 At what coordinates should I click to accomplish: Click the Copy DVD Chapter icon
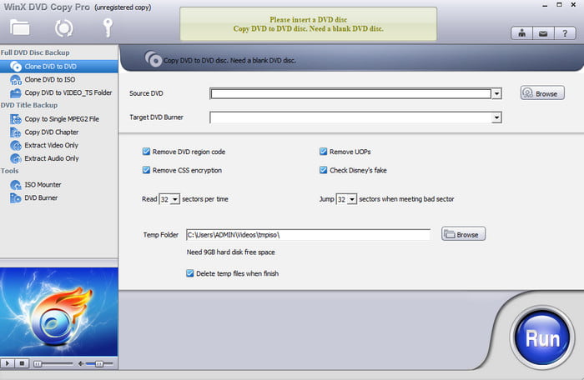point(16,132)
